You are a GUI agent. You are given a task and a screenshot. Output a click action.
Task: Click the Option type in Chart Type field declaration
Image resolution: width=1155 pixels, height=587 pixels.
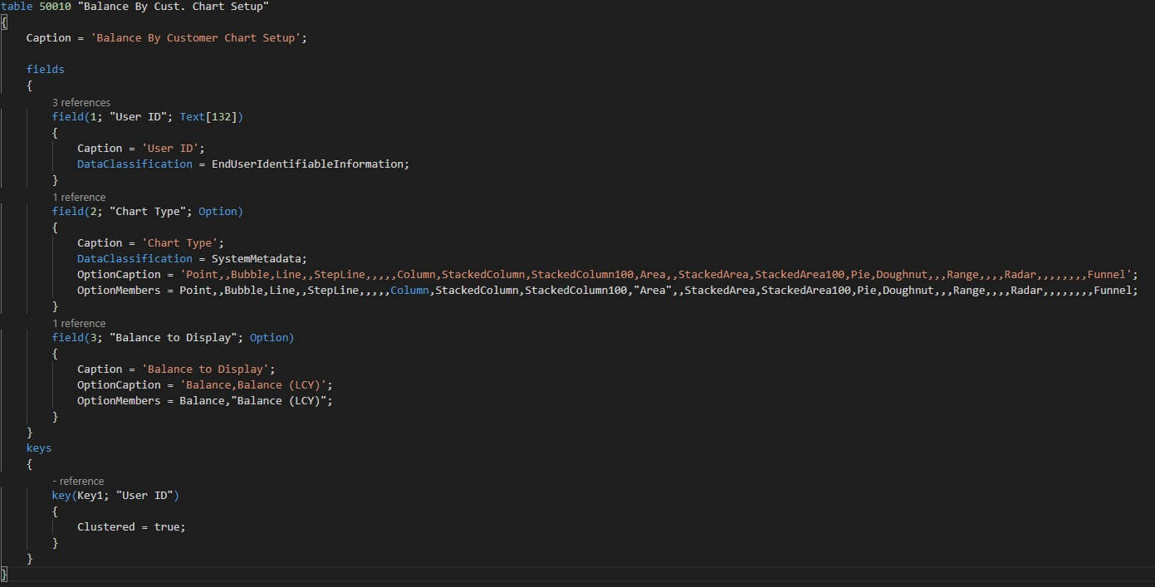pyautogui.click(x=218, y=212)
